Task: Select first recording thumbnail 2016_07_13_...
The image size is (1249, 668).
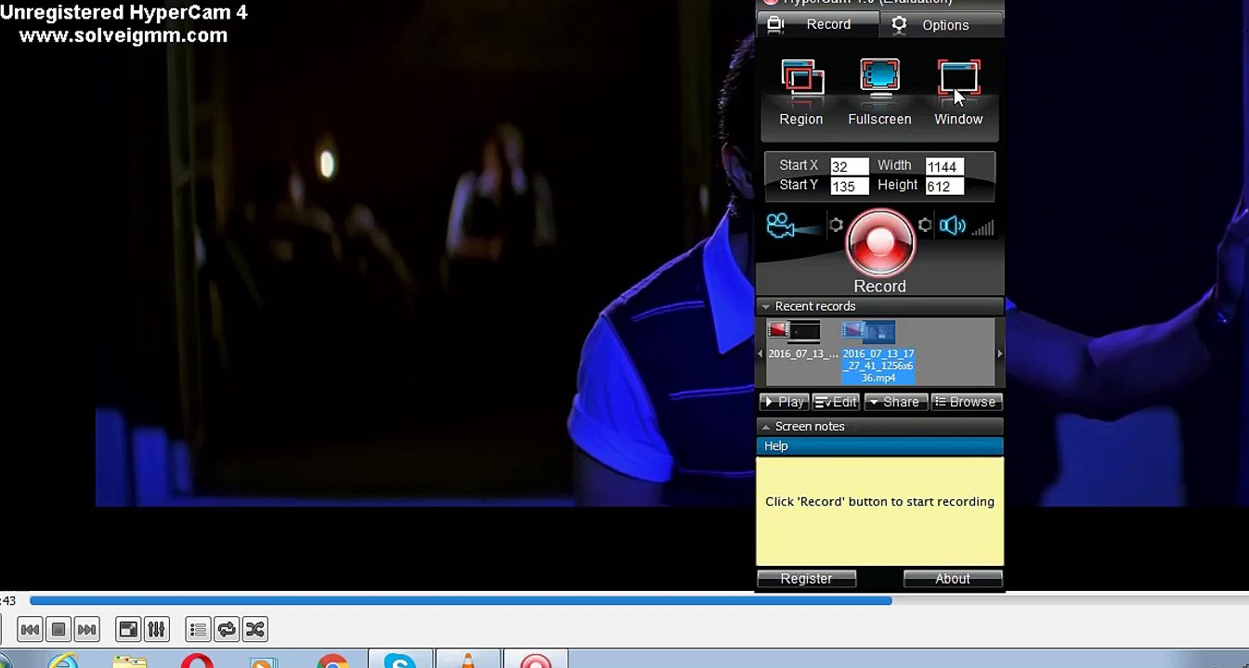Action: [x=803, y=340]
